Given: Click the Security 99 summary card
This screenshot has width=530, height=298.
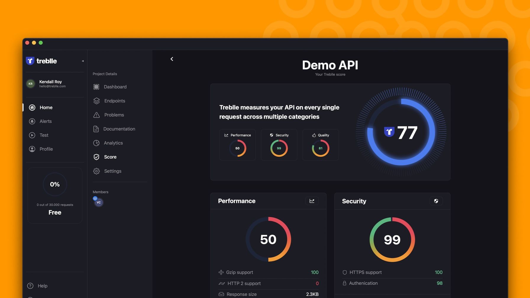Looking at the screenshot, I should pos(279,145).
